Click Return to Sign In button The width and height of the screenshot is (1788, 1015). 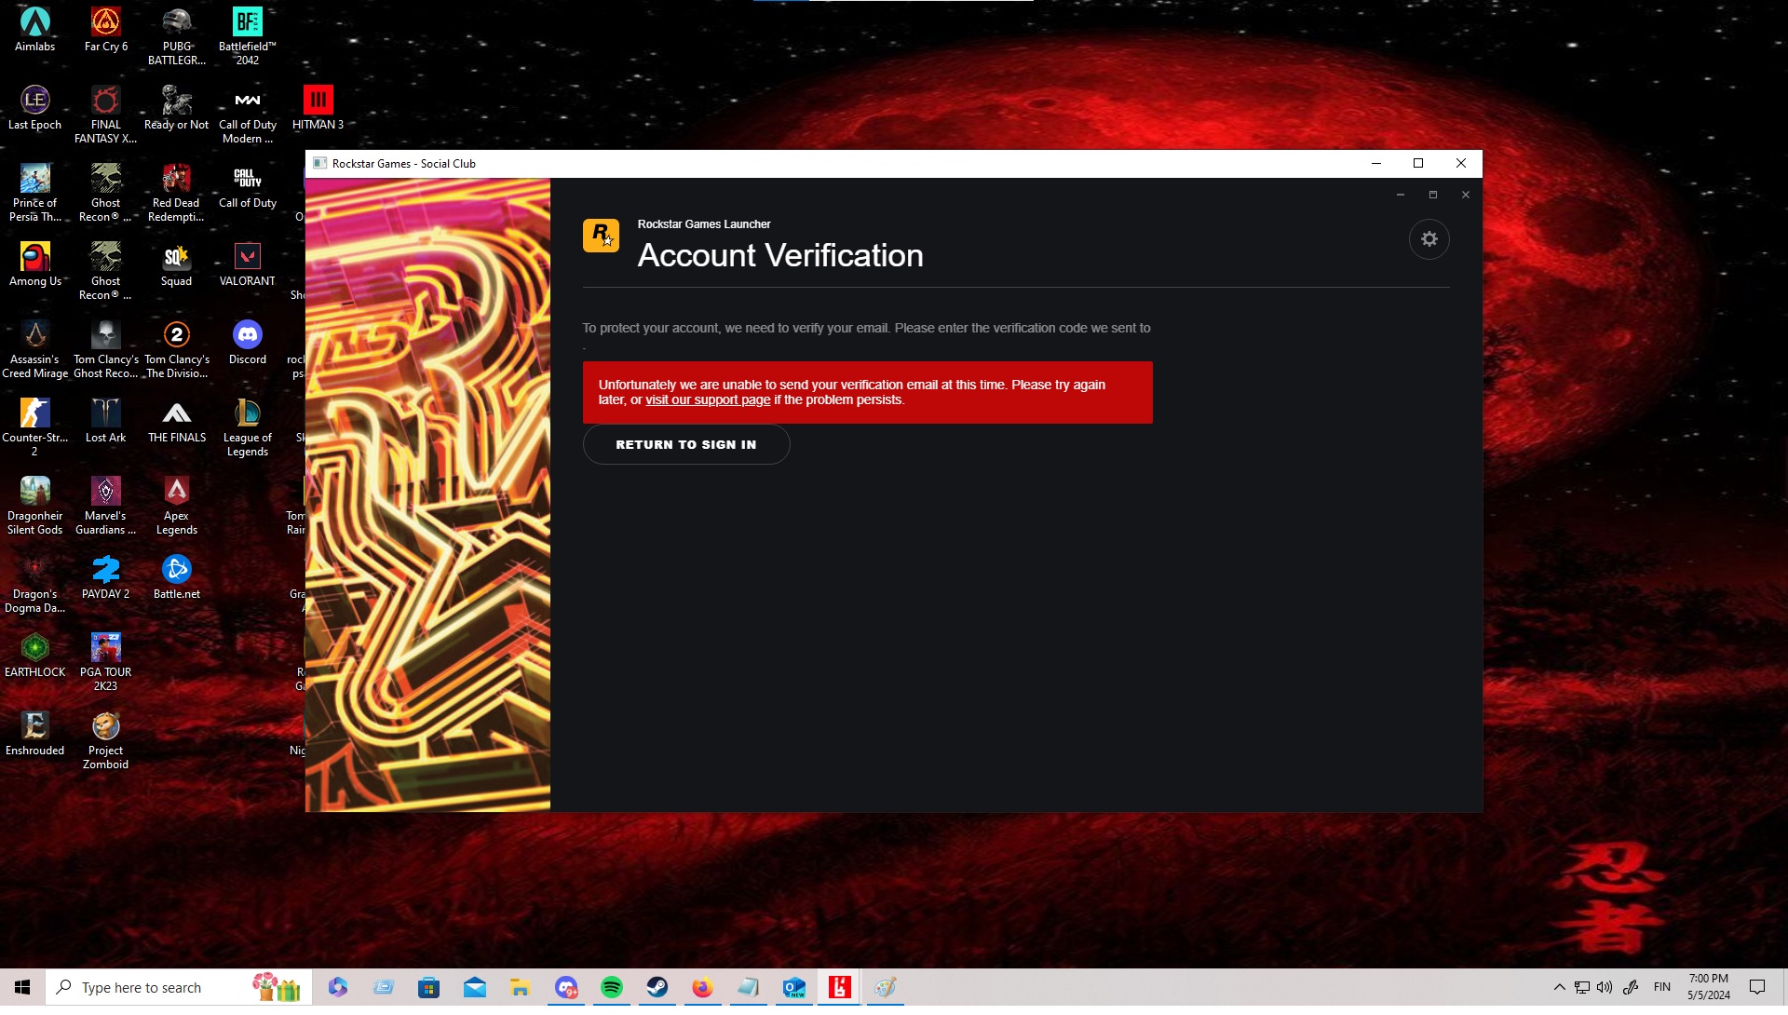686,444
